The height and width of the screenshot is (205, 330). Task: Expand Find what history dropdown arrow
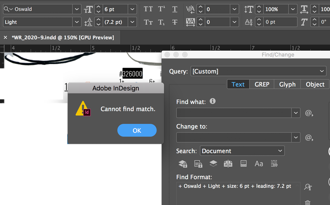click(x=296, y=113)
